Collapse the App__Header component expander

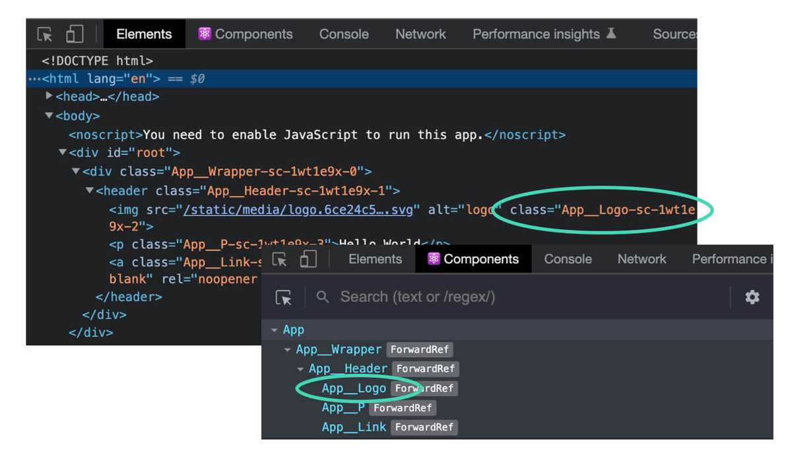(301, 369)
